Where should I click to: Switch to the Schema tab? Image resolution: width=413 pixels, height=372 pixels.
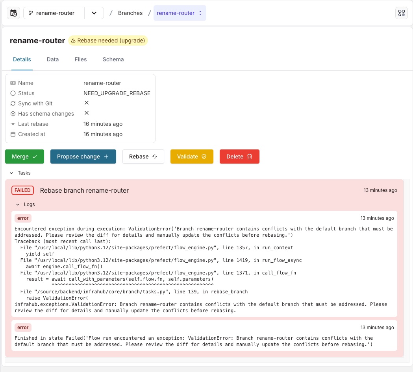point(113,59)
